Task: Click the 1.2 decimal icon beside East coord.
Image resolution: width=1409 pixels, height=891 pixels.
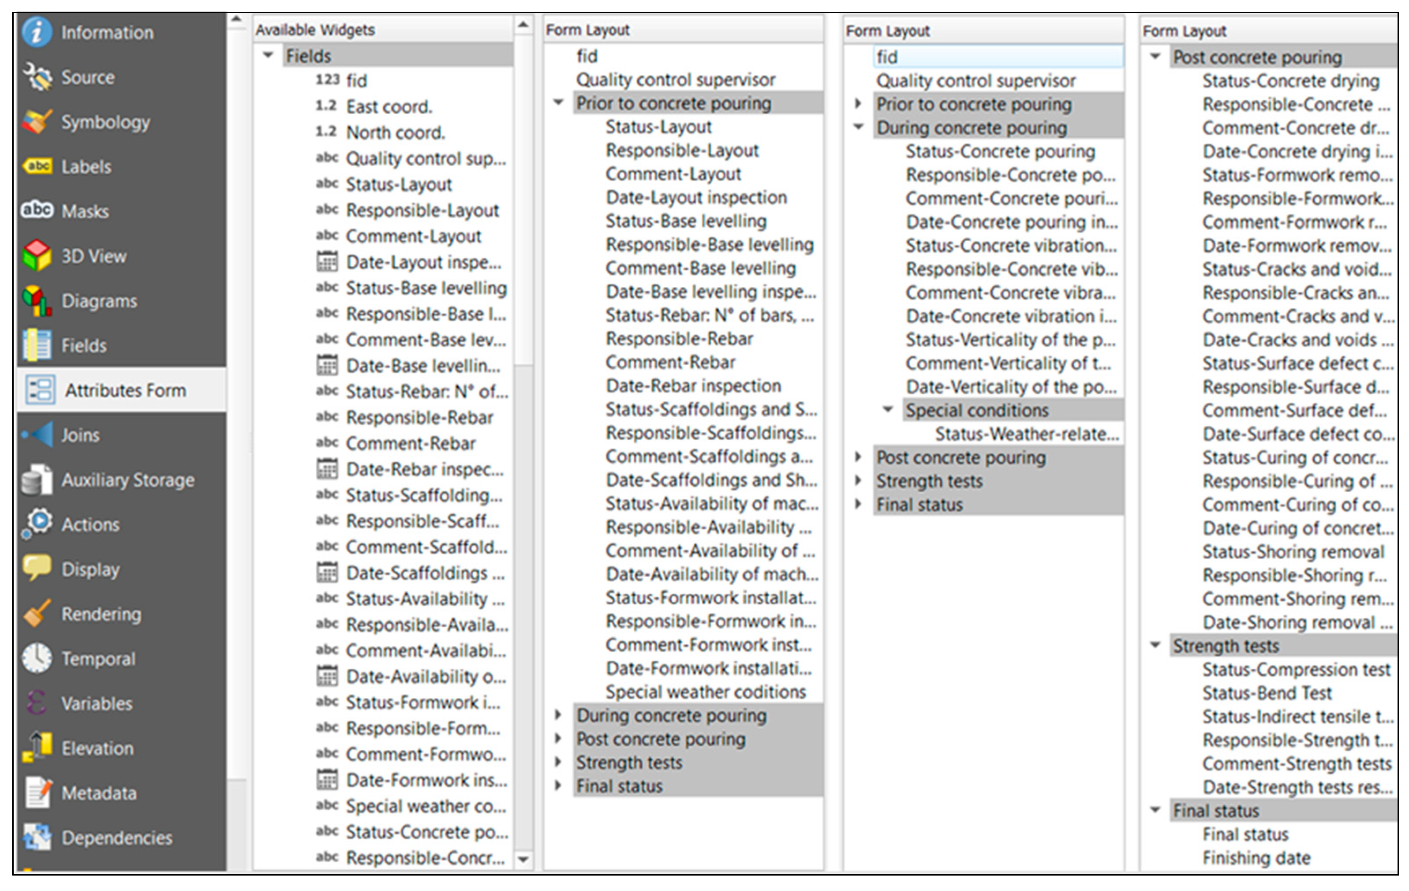Action: pos(326,106)
